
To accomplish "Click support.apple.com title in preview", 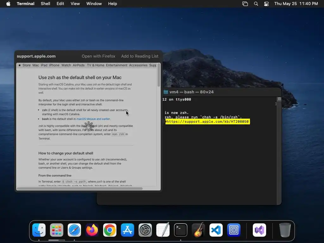I will click(36, 56).
